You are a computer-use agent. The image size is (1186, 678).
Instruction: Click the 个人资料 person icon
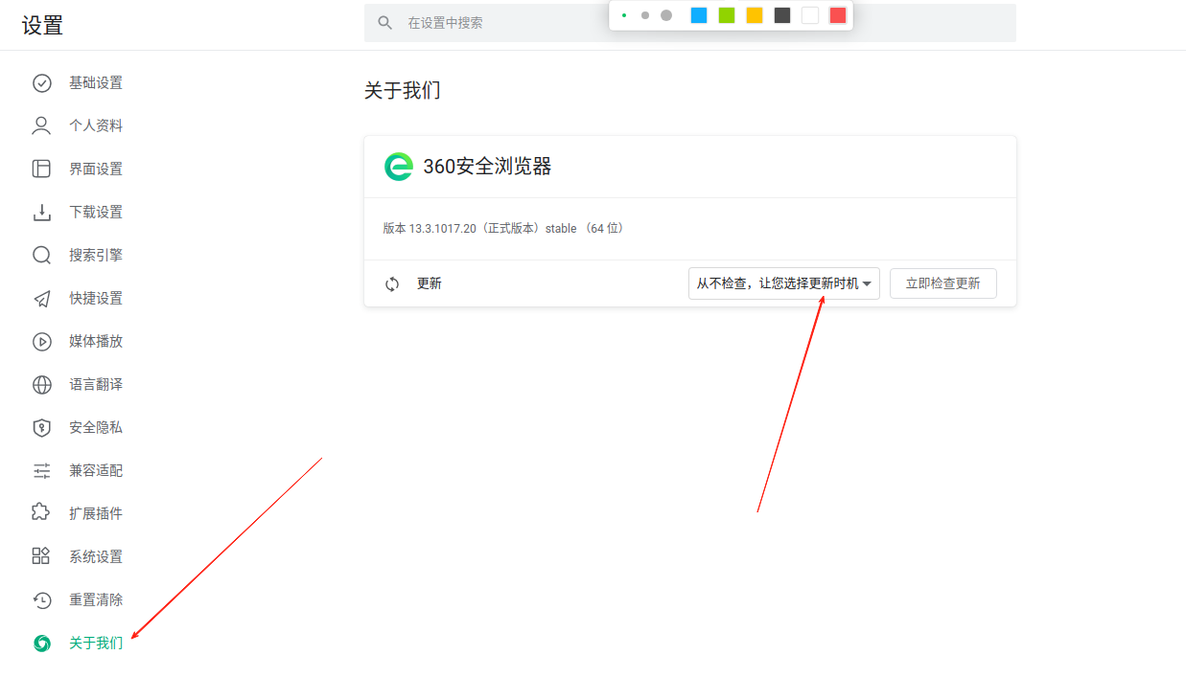pyautogui.click(x=42, y=126)
